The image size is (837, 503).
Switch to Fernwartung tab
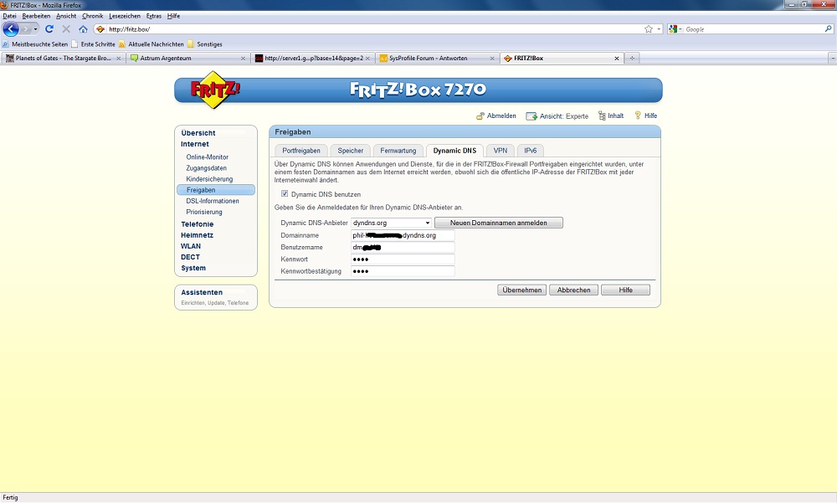coord(398,151)
